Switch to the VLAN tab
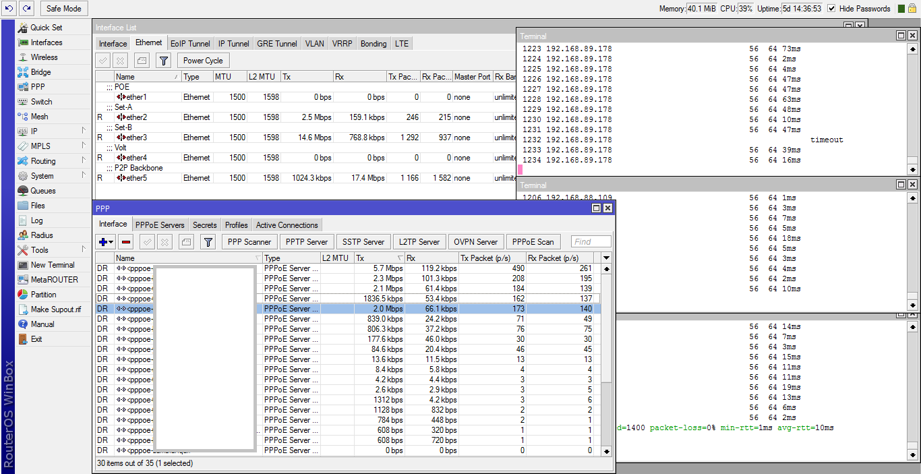The height and width of the screenshot is (474, 921). point(314,44)
